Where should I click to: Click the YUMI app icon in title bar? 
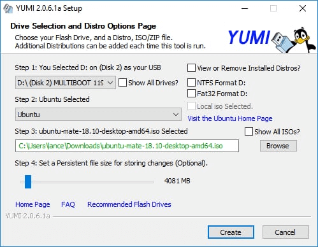click(8, 8)
